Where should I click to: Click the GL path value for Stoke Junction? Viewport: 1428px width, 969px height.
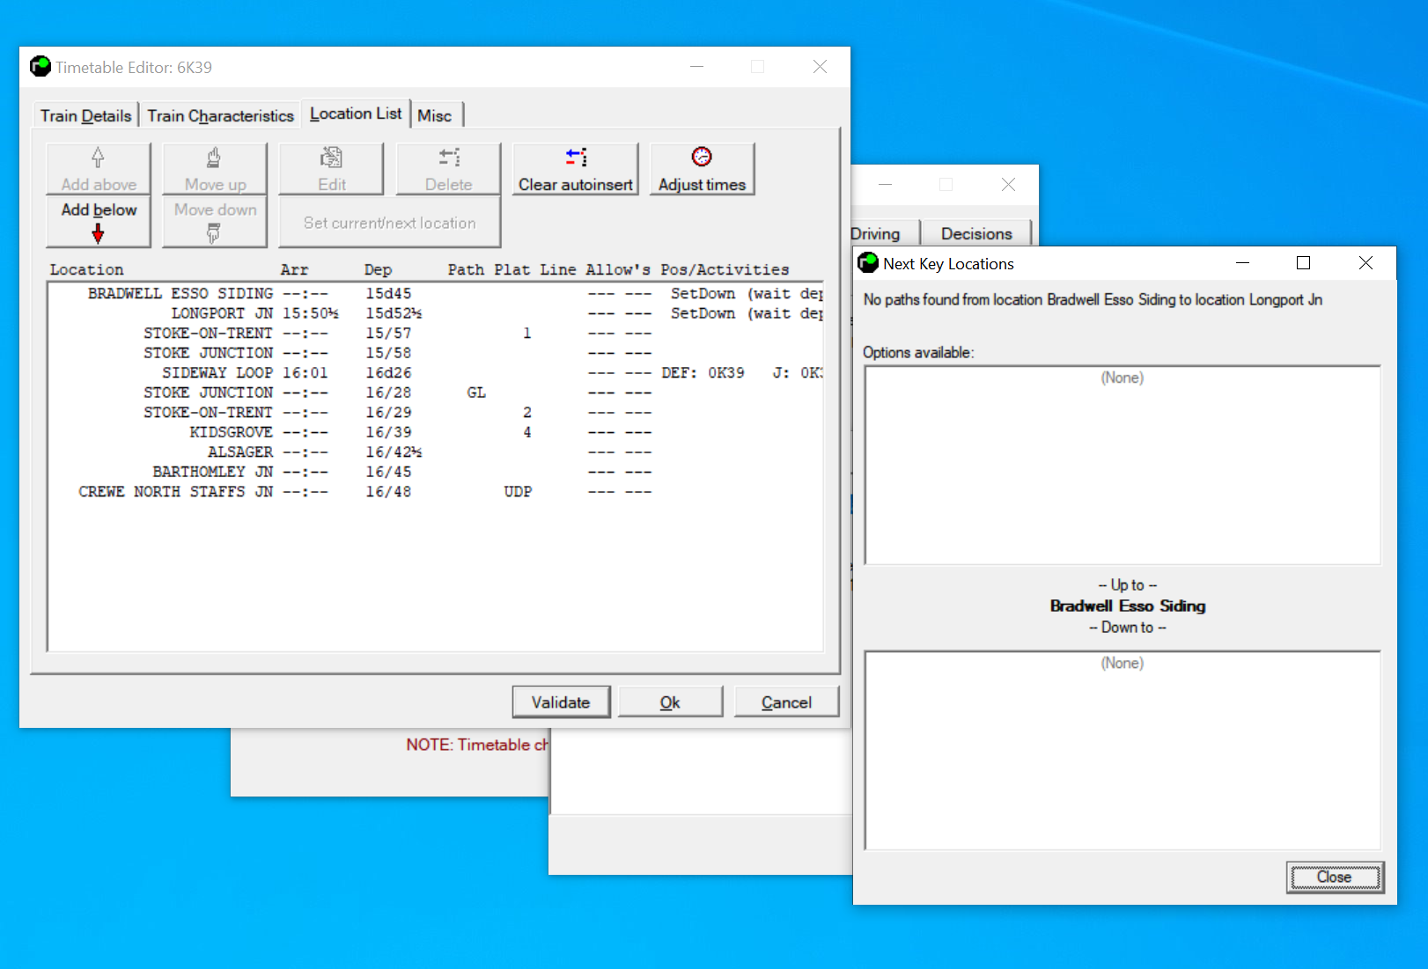click(476, 393)
